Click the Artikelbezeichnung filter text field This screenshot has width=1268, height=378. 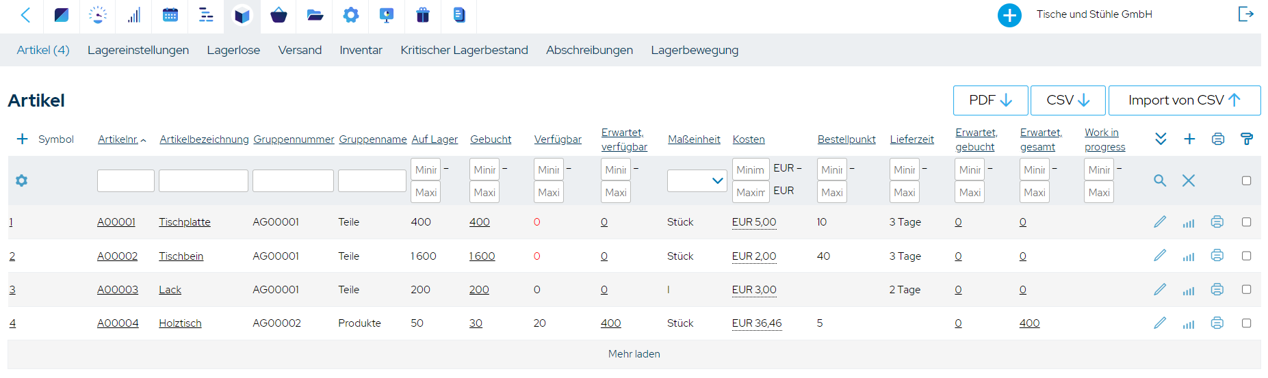[203, 180]
